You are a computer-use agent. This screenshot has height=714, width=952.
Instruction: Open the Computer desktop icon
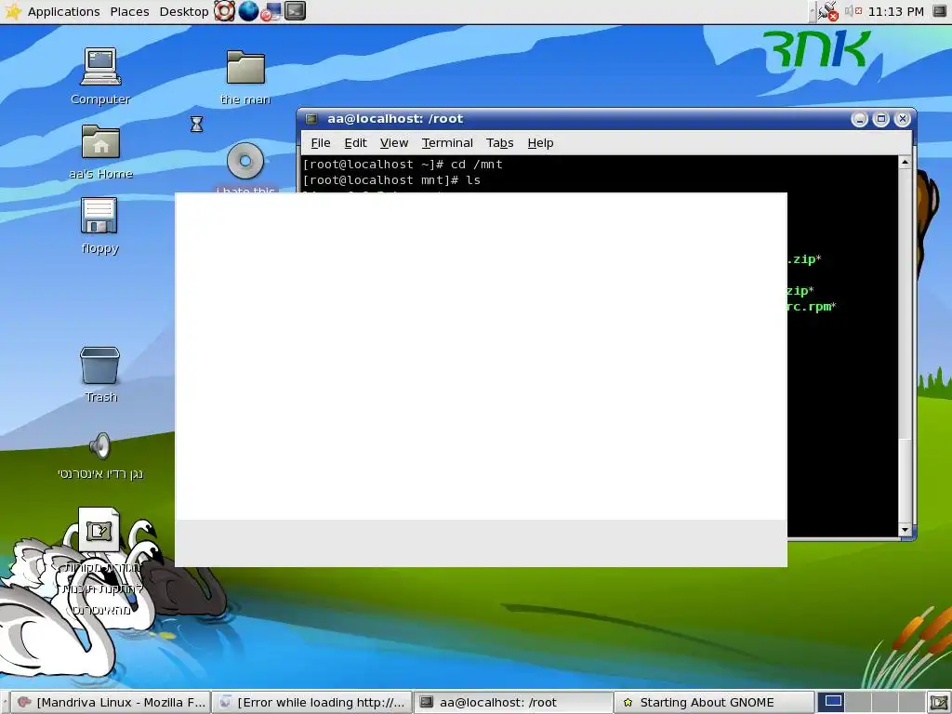coord(100,76)
